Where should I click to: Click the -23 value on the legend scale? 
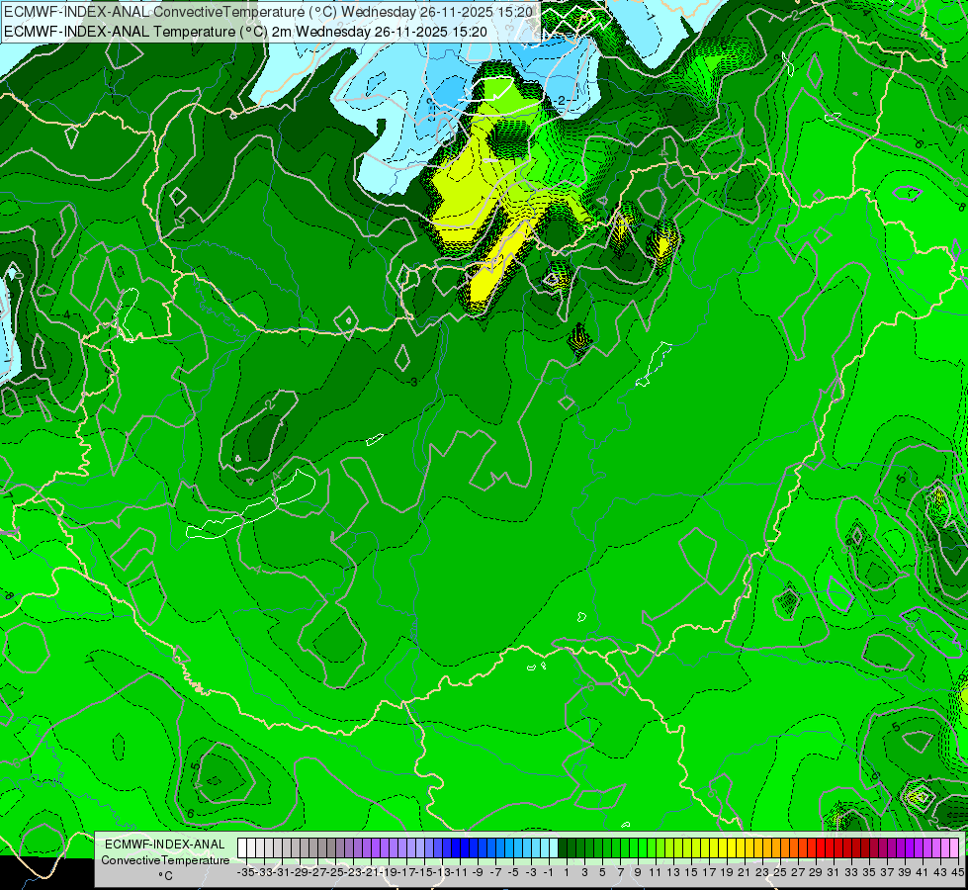click(354, 872)
